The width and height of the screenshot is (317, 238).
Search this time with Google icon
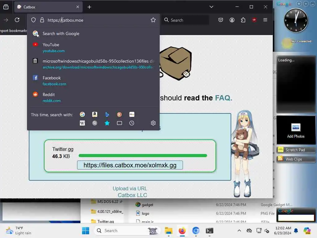[82, 114]
